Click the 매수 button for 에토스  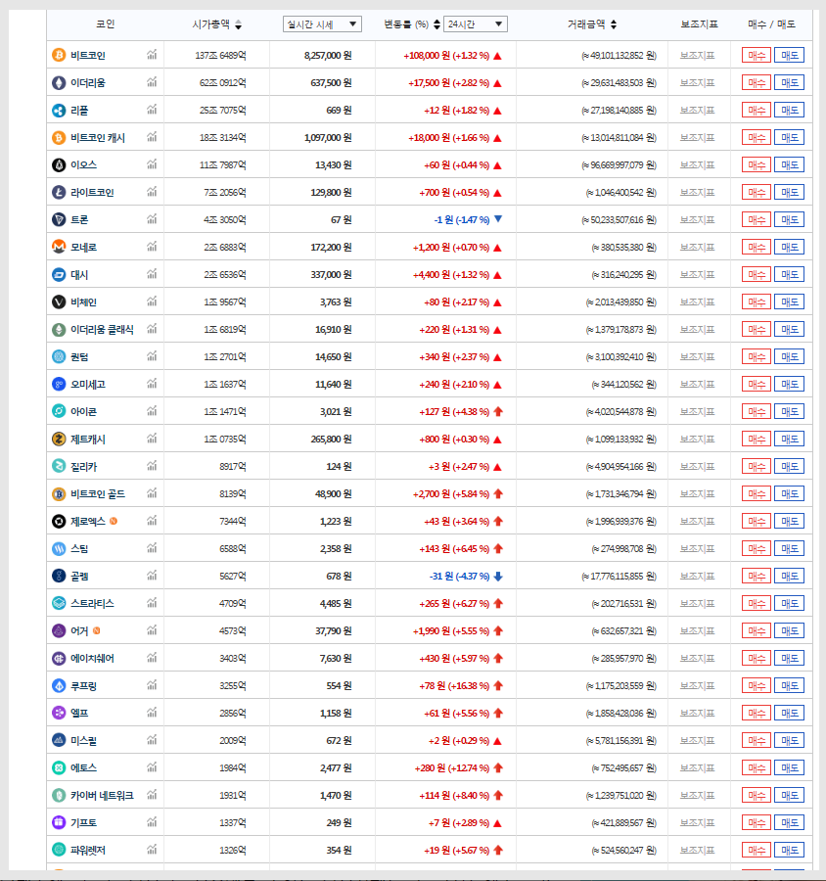coord(757,768)
